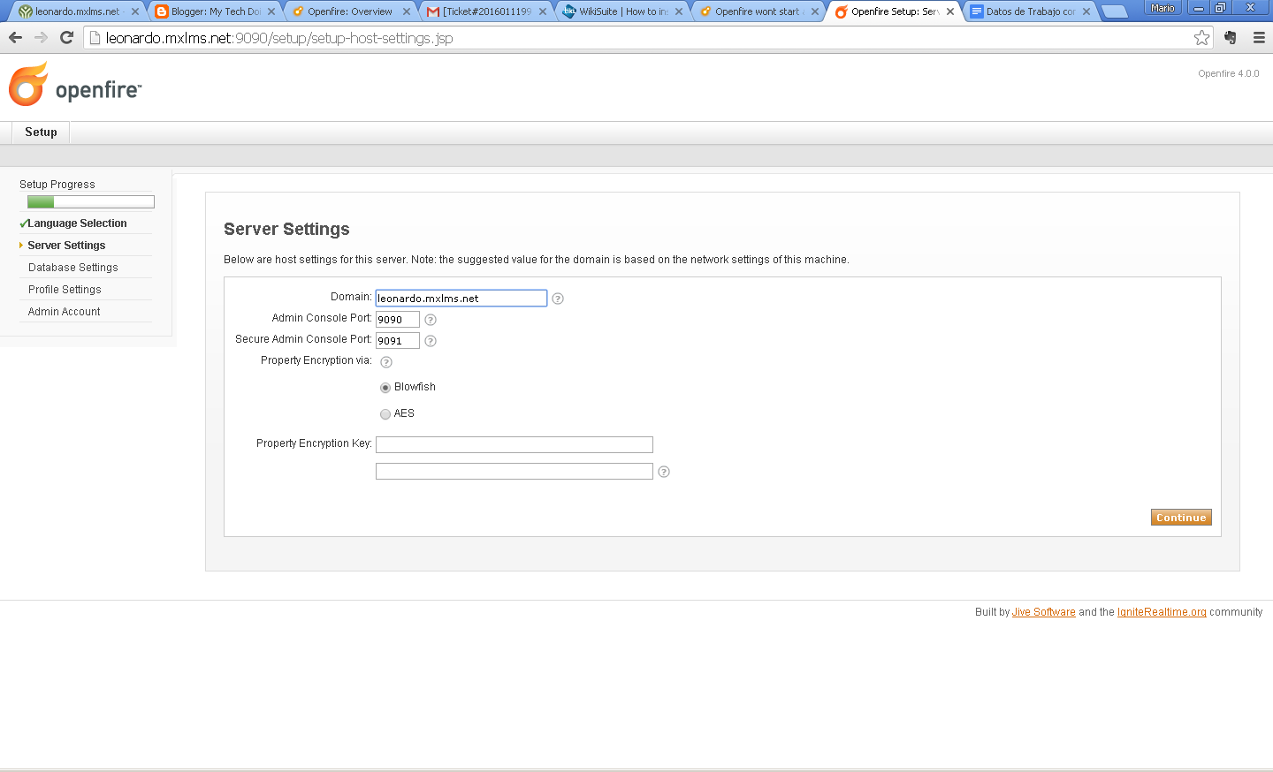Click the Property Encryption Key first field
Screen dimensions: 1273x772
515,445
